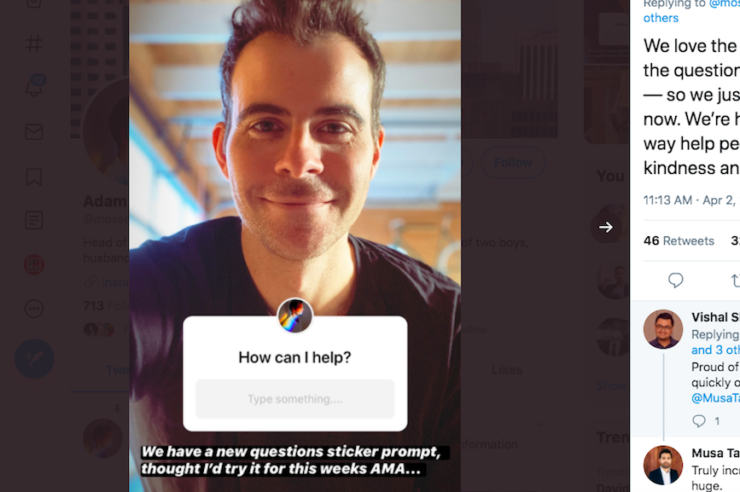740x492 pixels.
Task: Open the red profile icon in sidebar
Action: click(34, 264)
